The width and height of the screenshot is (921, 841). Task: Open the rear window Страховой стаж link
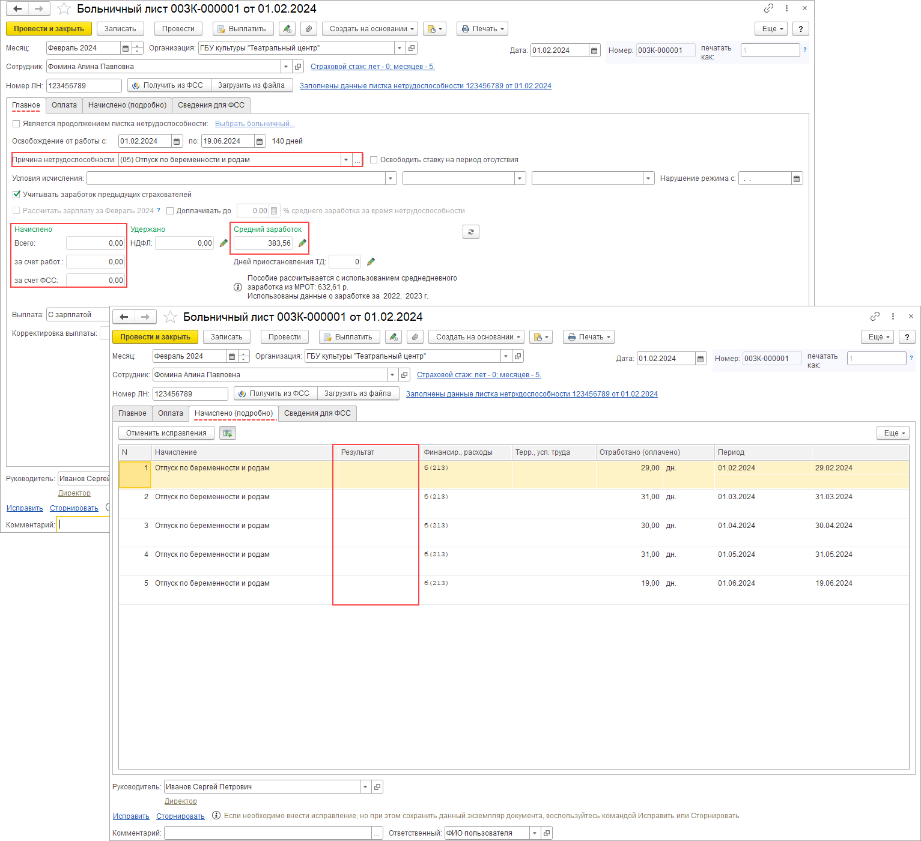coord(372,67)
